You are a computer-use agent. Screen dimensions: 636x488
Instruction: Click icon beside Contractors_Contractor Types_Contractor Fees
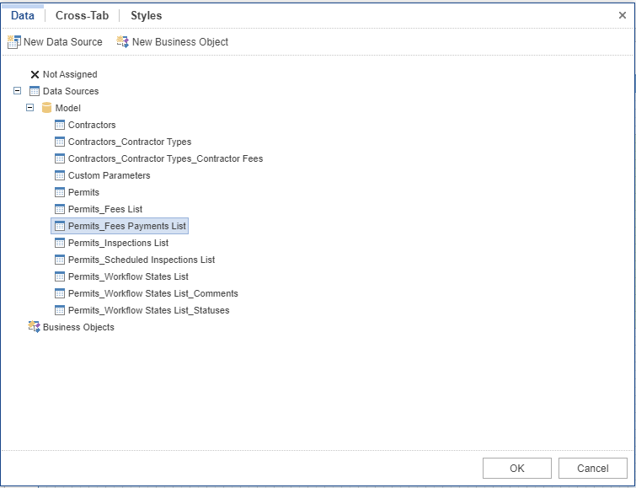[x=60, y=158]
